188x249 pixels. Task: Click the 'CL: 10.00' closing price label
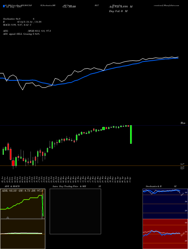[69, 7]
